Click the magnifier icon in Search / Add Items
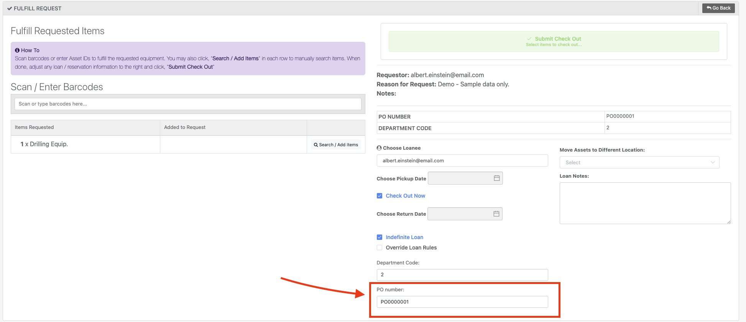Image resolution: width=746 pixels, height=322 pixels. pyautogui.click(x=315, y=145)
